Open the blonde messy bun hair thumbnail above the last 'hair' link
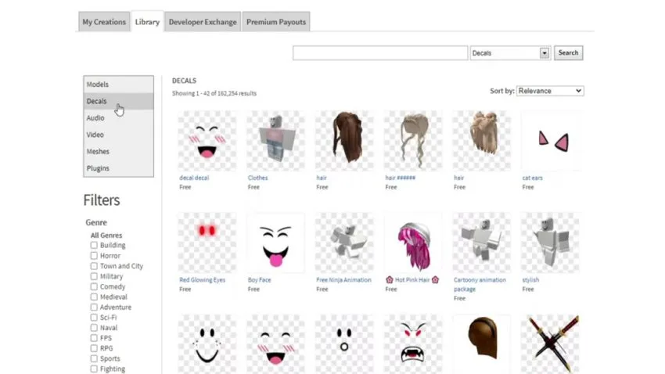665x374 pixels. pos(482,140)
